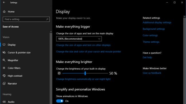Maximize the Settings window
Viewport: 186px width, 104px height.
175,2
